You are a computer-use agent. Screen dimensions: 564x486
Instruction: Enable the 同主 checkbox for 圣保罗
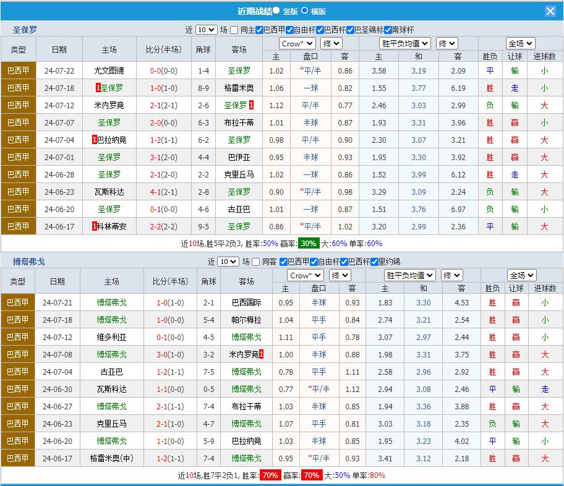[235, 30]
